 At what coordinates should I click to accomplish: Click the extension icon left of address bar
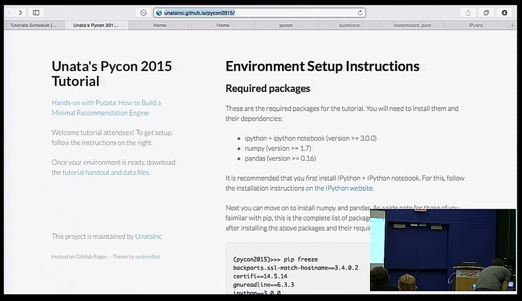(x=143, y=13)
